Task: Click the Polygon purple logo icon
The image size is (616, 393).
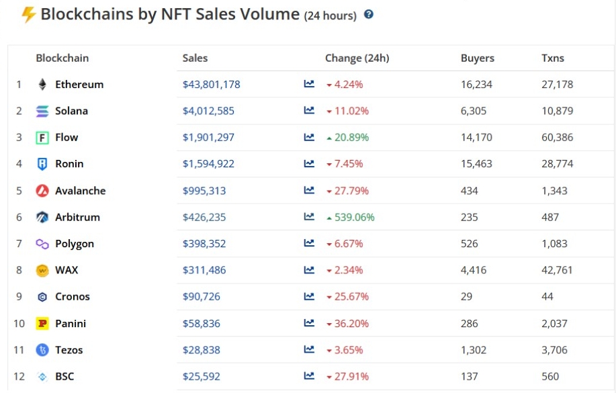Action: [x=42, y=244]
